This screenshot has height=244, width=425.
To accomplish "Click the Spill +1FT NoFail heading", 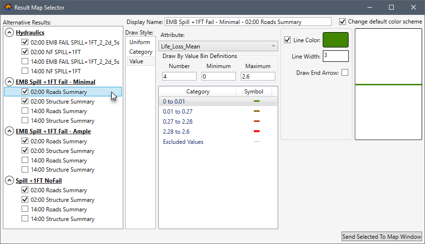I will 39,180.
